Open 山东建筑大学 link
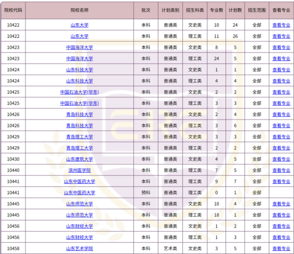 pos(79,159)
